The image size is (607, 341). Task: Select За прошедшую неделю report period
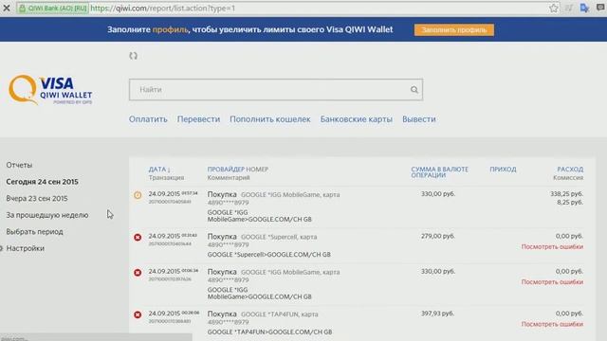click(47, 215)
